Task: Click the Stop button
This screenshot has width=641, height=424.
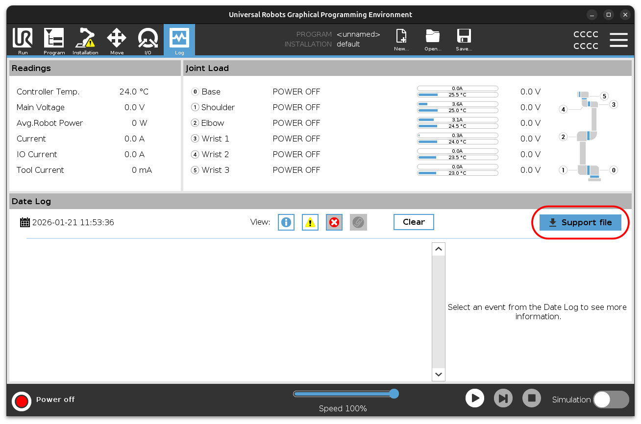Action: tap(532, 399)
